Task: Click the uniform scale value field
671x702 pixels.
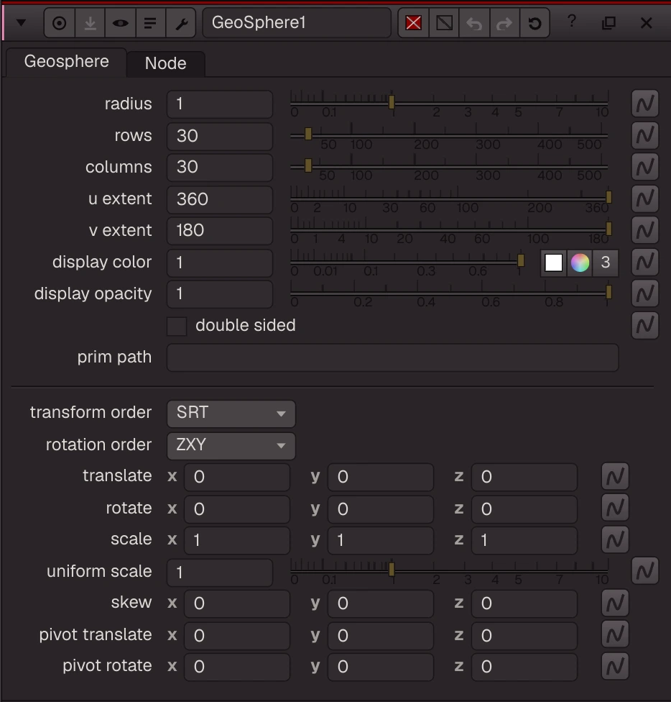Action: (x=220, y=572)
